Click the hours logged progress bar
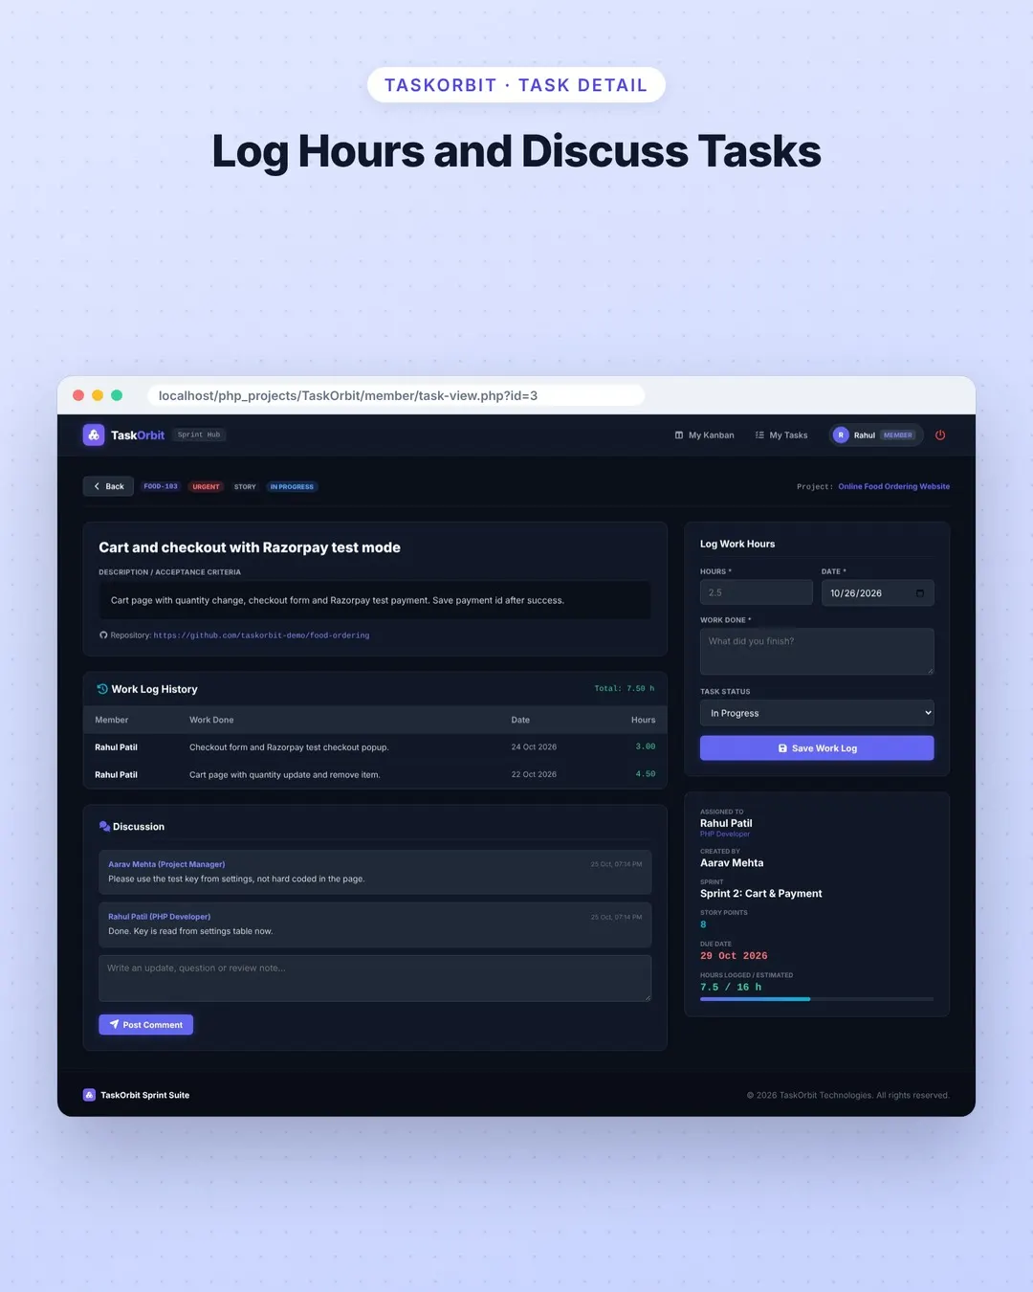Viewport: 1033px width, 1292px height. pos(817,999)
